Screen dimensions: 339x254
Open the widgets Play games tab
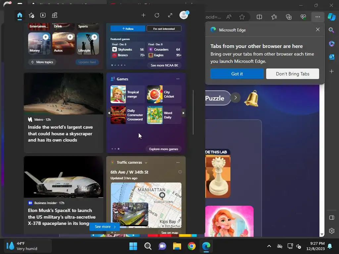pos(55,15)
